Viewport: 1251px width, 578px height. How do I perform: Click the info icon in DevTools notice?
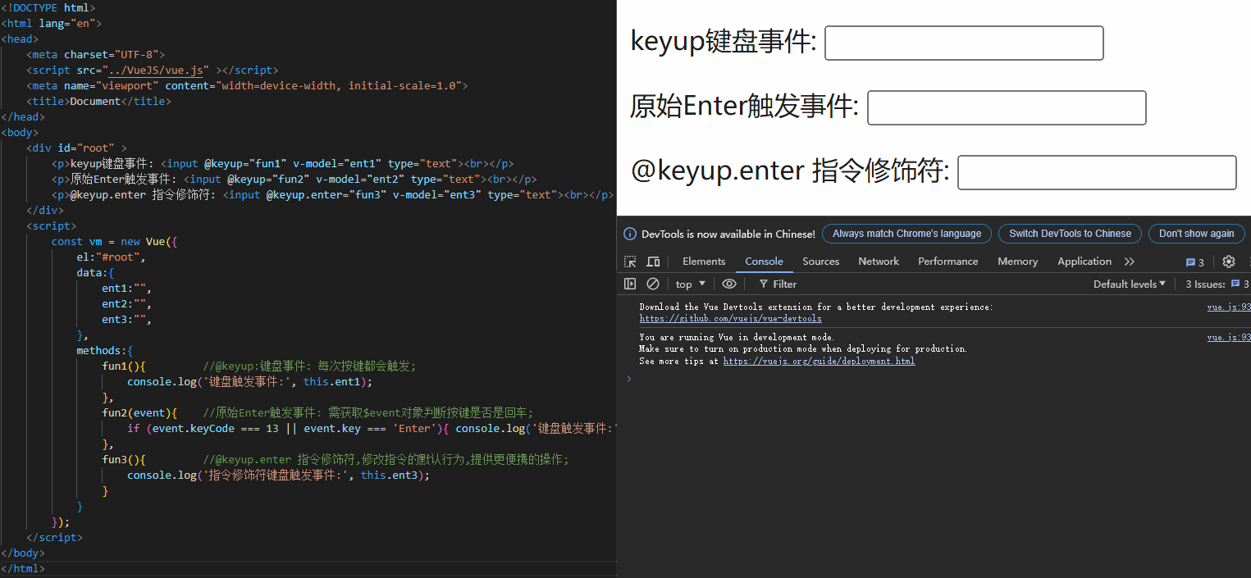pos(630,234)
